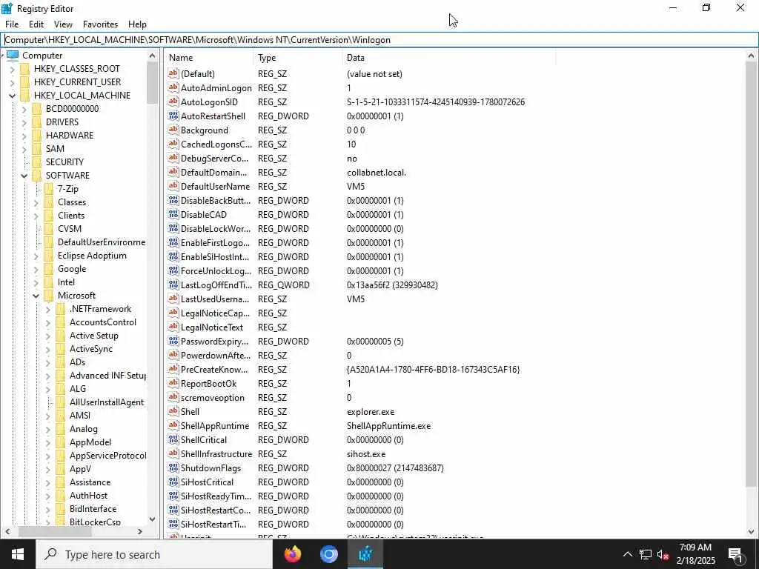Viewport: 759px width, 569px height.
Task: Open the Windows Start menu
Action: pos(18,554)
